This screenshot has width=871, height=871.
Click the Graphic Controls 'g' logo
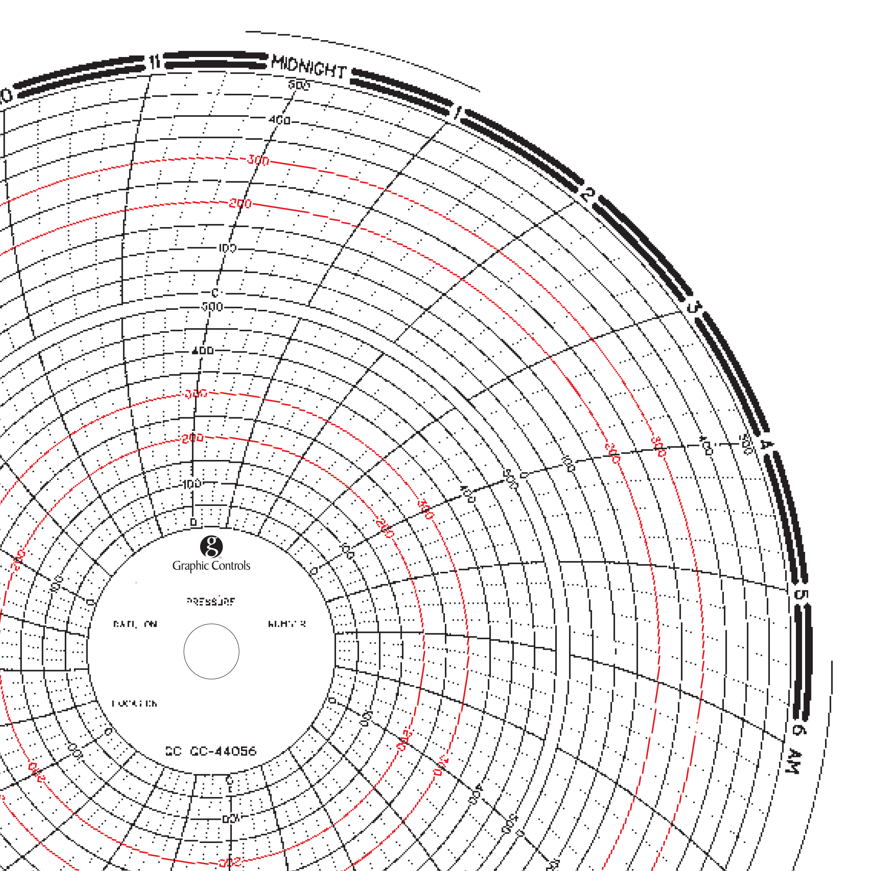[212, 546]
